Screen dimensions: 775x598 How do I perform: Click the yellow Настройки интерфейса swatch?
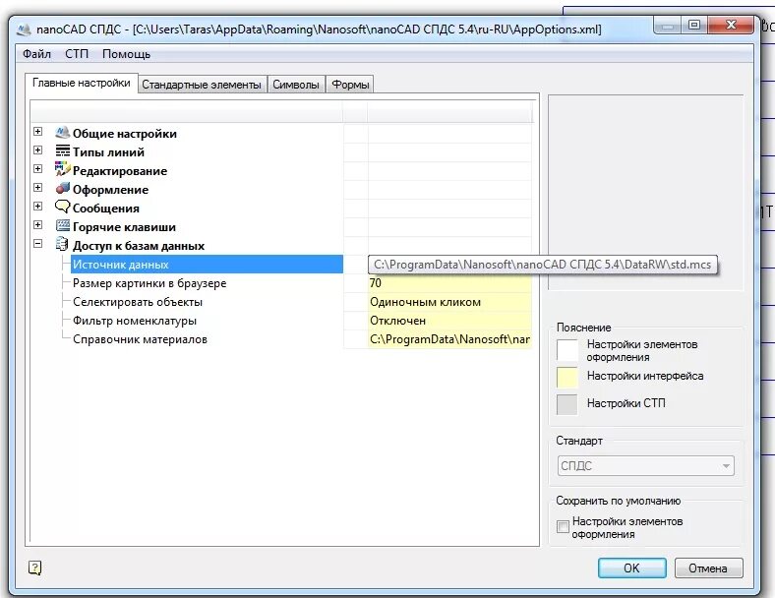pos(566,377)
